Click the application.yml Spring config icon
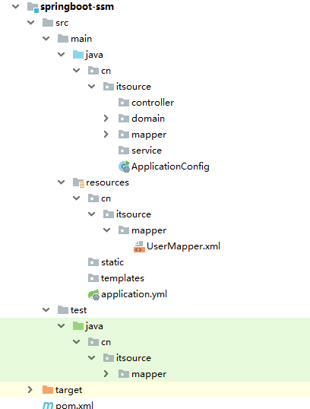310x409 pixels. (x=93, y=294)
